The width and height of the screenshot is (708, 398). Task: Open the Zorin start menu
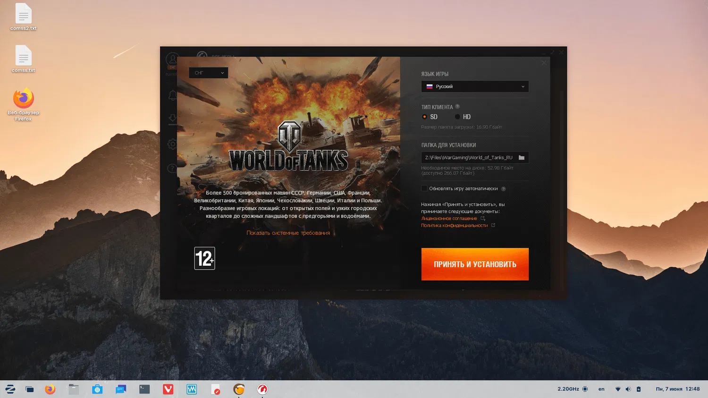pyautogui.click(x=10, y=389)
